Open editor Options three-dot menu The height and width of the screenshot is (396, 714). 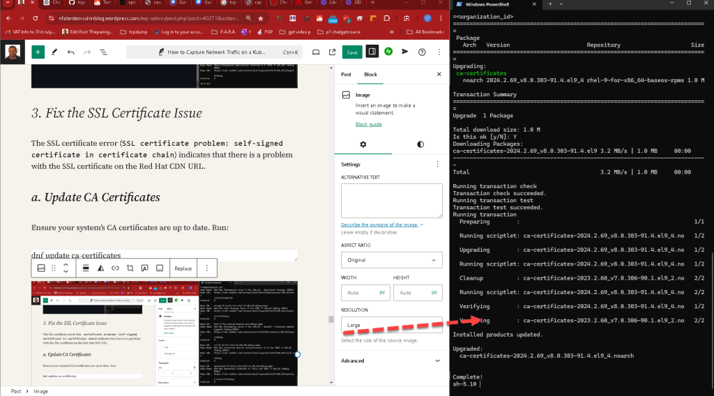pos(439,52)
